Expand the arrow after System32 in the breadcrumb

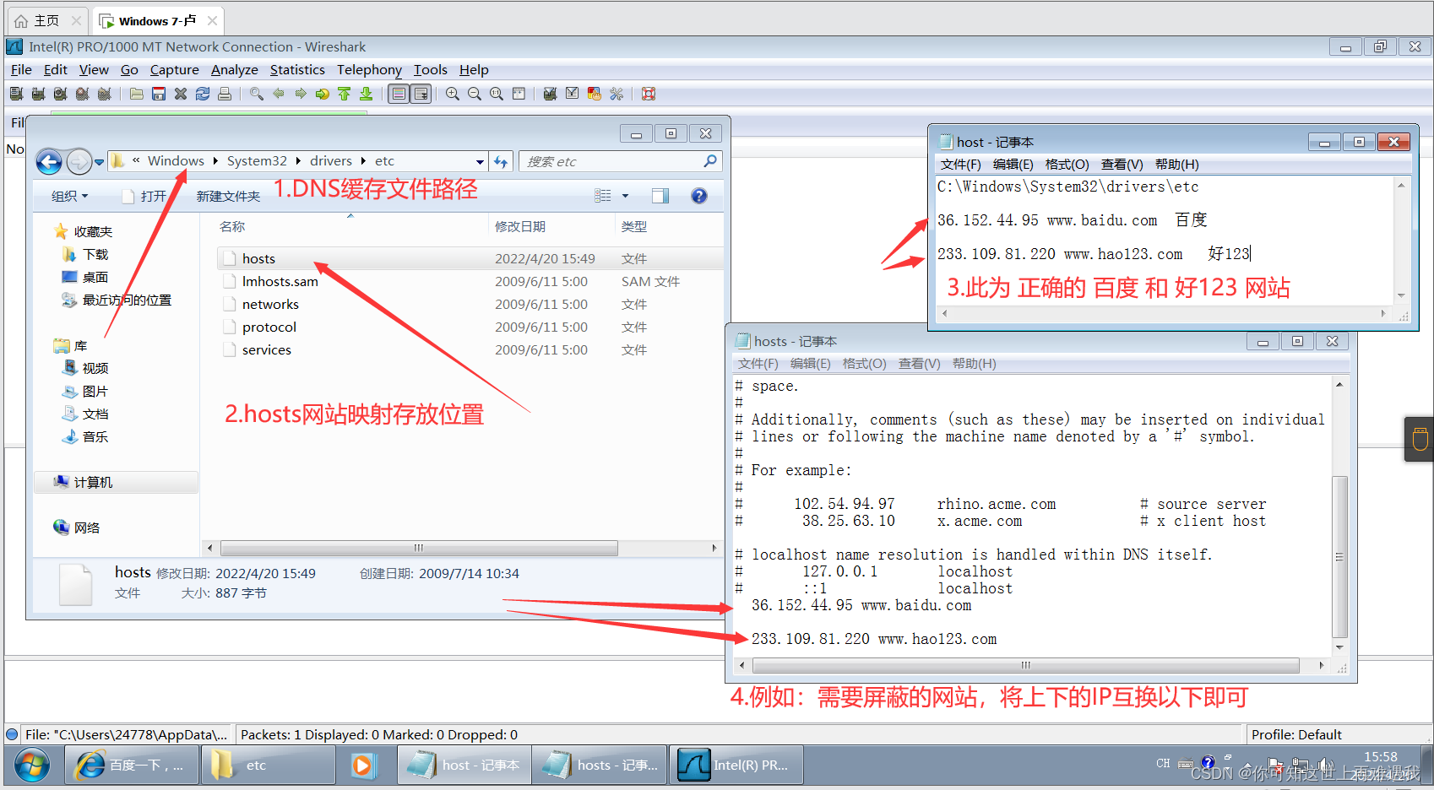click(x=298, y=161)
